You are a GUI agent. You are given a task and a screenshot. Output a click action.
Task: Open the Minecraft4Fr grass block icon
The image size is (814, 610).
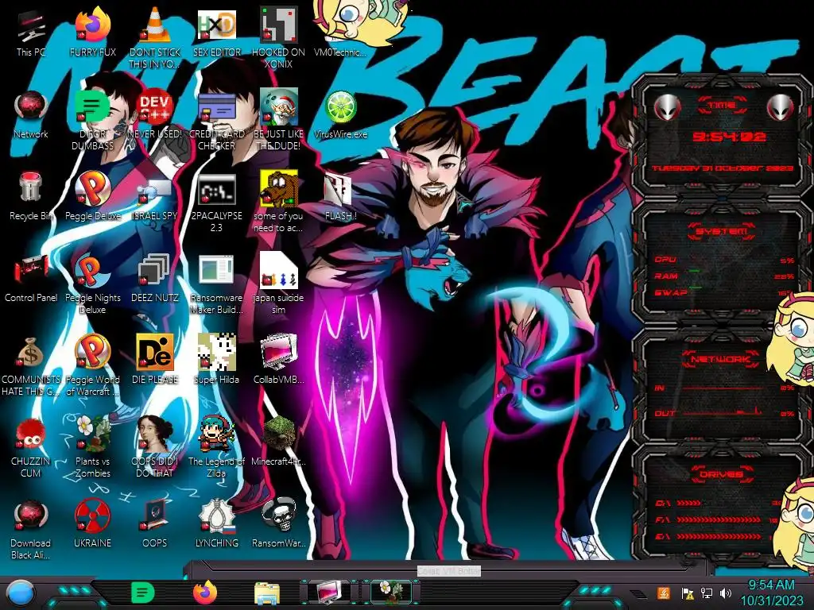(x=278, y=434)
